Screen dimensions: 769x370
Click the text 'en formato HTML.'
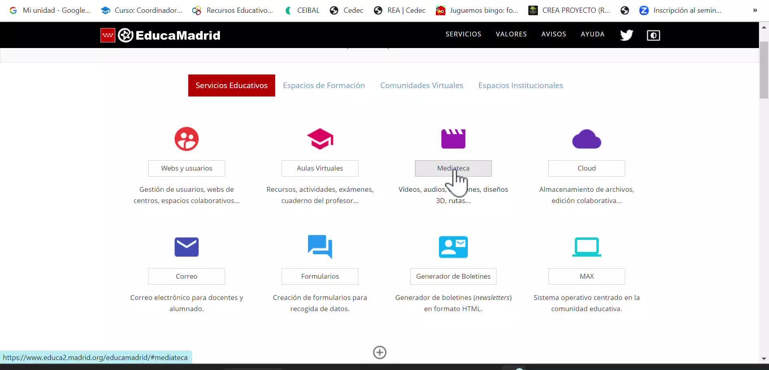(x=453, y=309)
